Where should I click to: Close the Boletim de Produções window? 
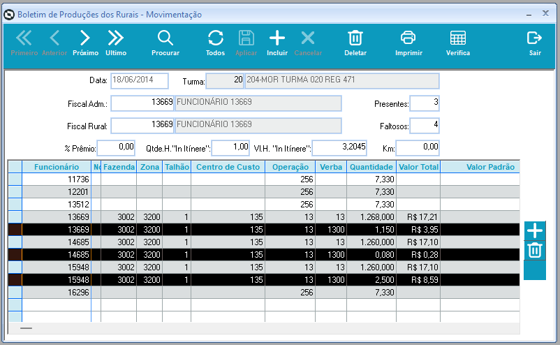pyautogui.click(x=545, y=13)
